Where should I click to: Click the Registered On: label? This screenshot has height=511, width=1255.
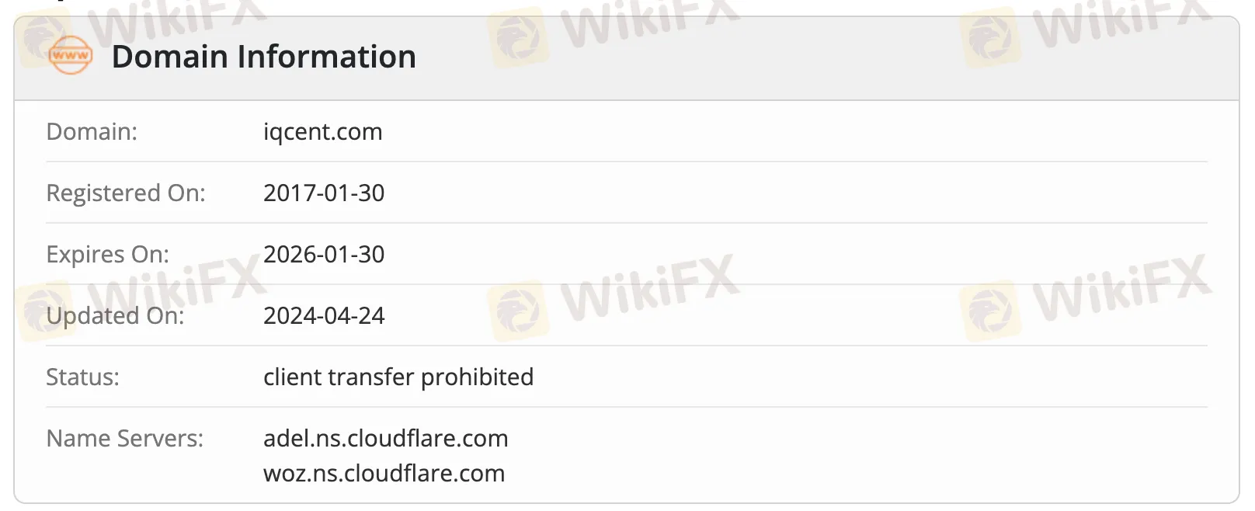(x=126, y=193)
